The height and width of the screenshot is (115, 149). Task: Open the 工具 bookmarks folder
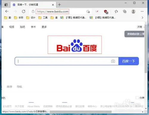[x=43, y=18]
